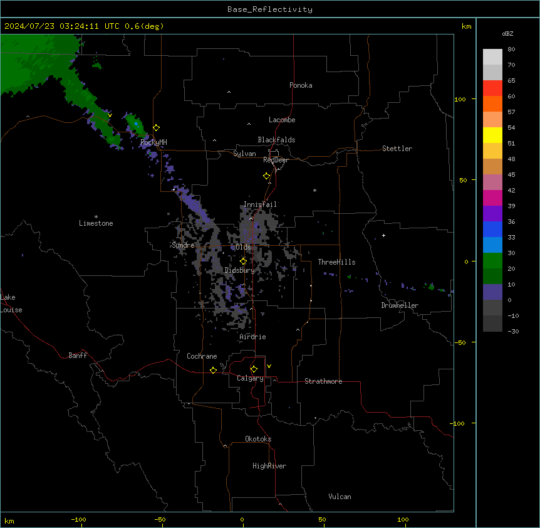540x528 pixels.
Task: Select the Olds label
Action: tap(243, 247)
